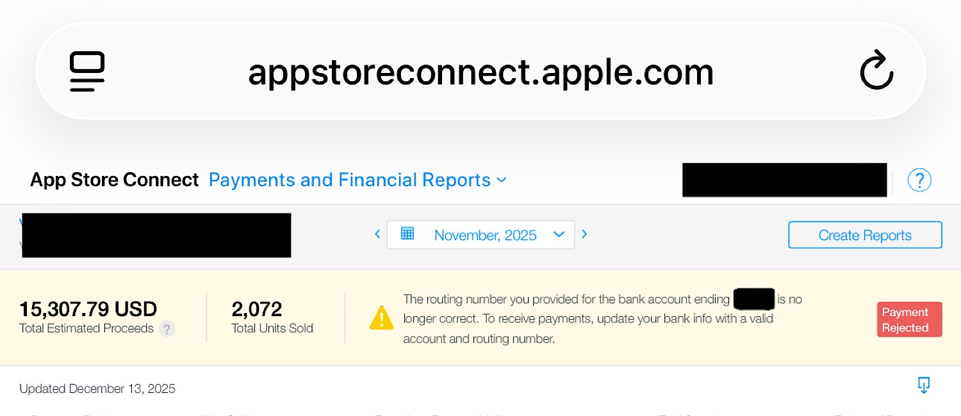This screenshot has height=416, width=961.
Task: Click the App Store Connect title
Action: pos(115,180)
